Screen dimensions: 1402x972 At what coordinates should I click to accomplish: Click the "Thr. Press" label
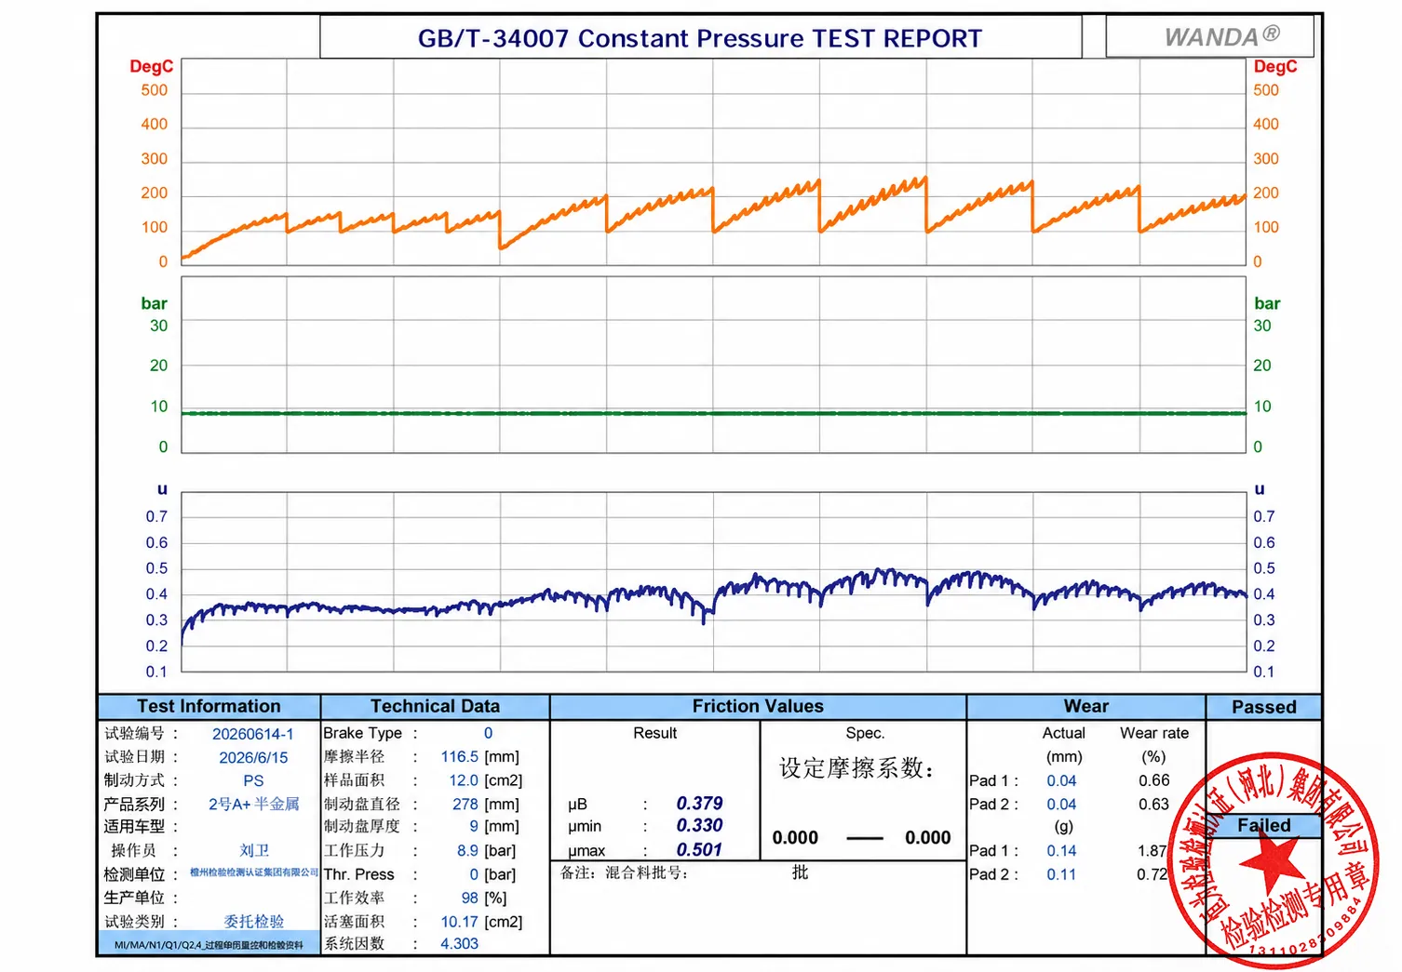point(358,874)
